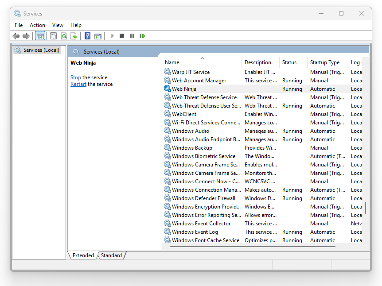Sort services by the Name column header
Image resolution: width=382 pixels, height=286 pixels.
pos(202,62)
